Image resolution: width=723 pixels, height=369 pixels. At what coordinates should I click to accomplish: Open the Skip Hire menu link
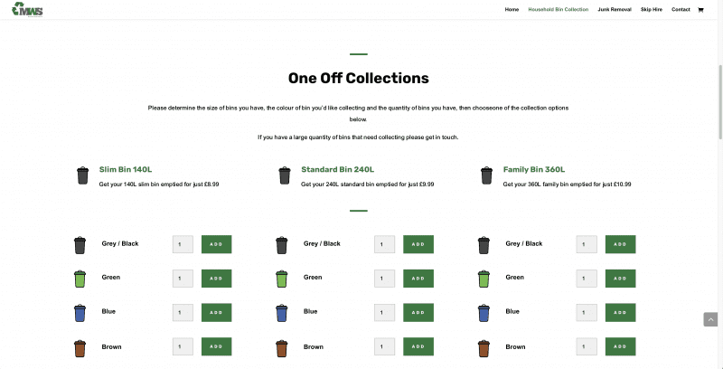coord(652,10)
